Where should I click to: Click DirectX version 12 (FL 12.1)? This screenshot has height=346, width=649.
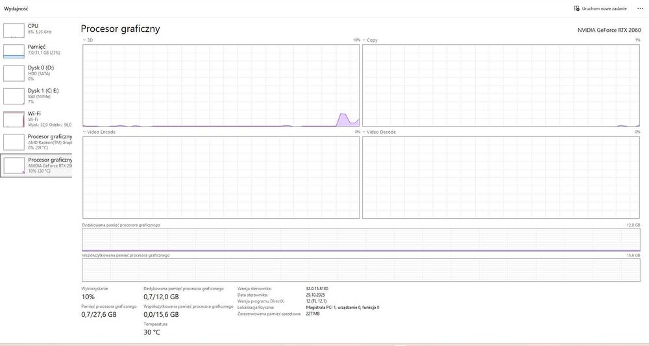pos(316,301)
